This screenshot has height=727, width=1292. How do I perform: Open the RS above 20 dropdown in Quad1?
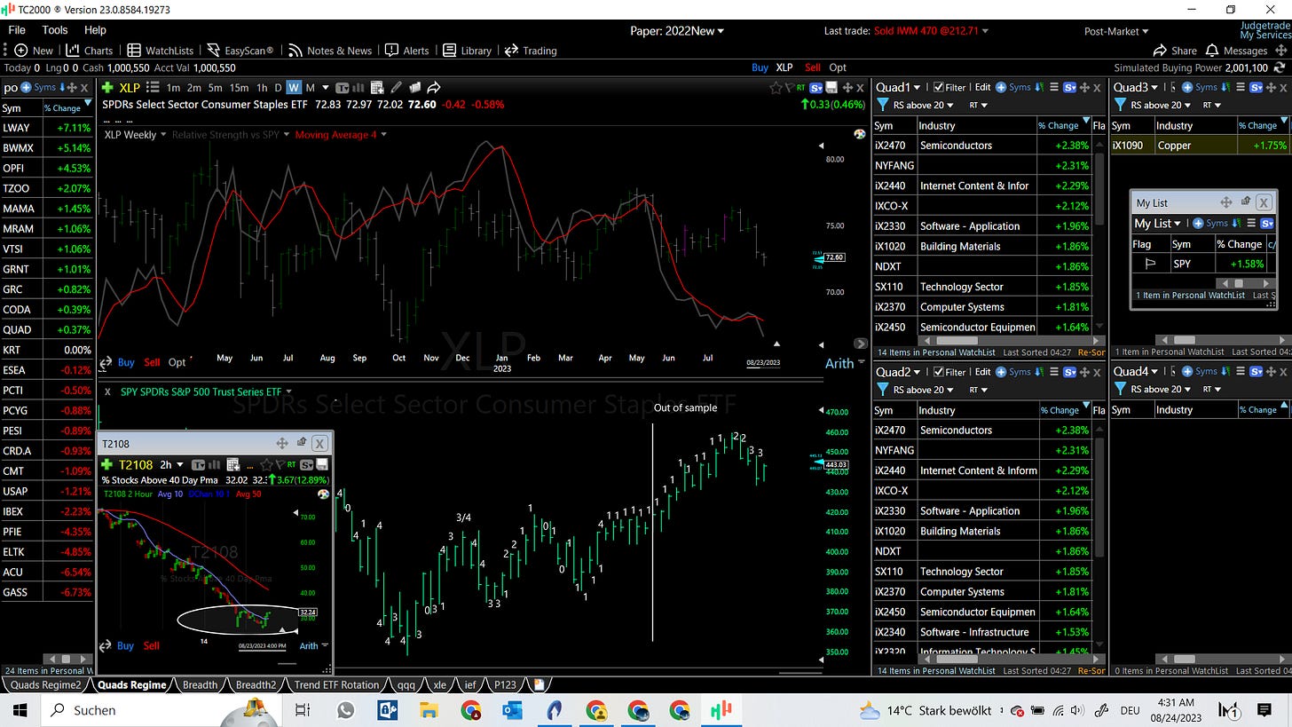917,105
